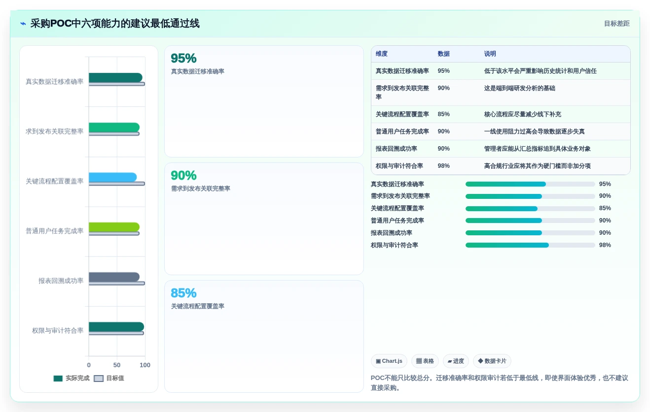Image resolution: width=650 pixels, height=412 pixels.
Task: Toggle the 实际完成 legend entry
Action: 72,379
